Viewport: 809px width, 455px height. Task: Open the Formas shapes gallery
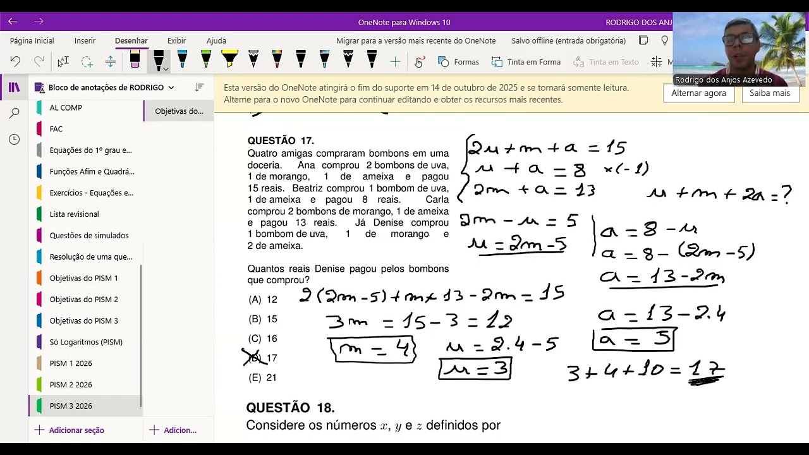point(459,62)
